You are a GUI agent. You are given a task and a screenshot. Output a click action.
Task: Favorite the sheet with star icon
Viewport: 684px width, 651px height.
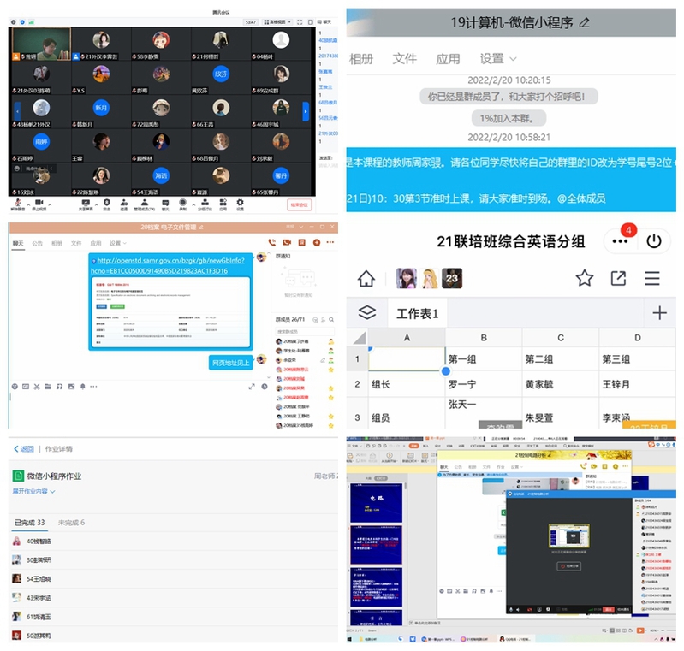coord(584,278)
